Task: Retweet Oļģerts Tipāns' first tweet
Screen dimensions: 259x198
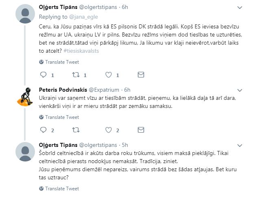Action: pyautogui.click(x=76, y=75)
